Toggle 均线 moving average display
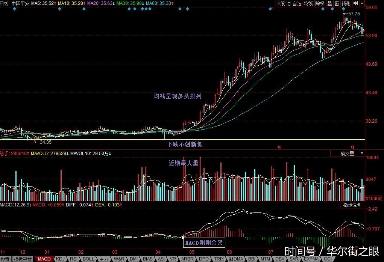384x262 pixels. tap(308, 3)
